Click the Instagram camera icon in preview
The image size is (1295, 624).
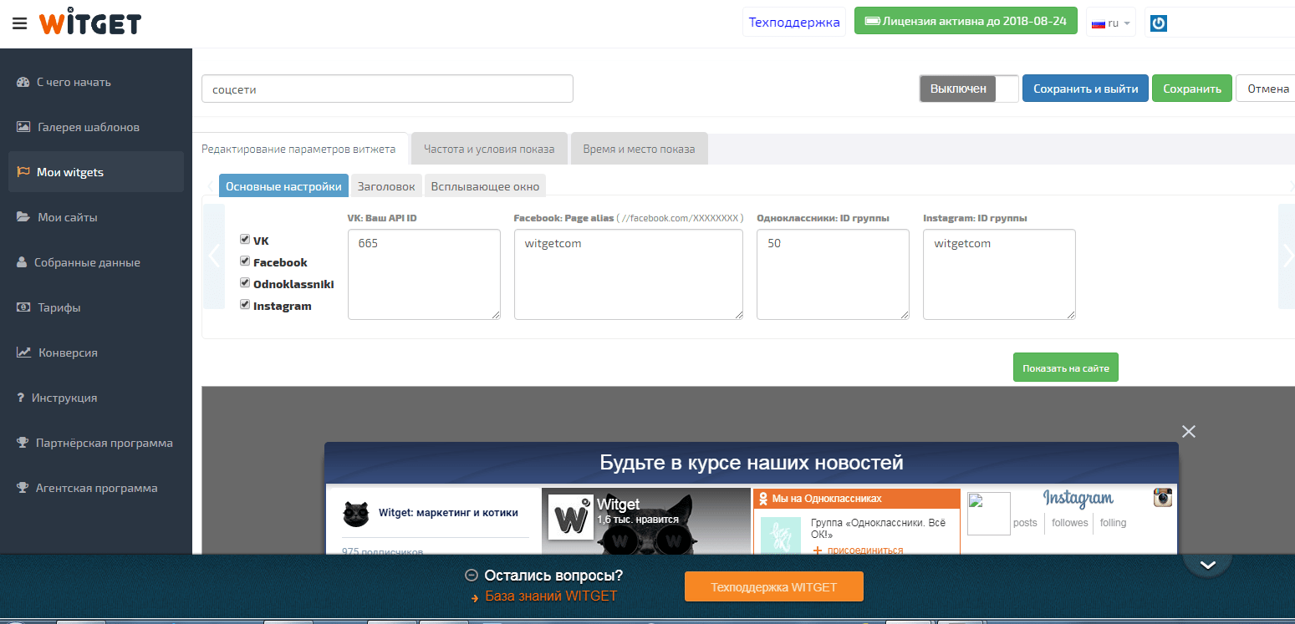point(1163,497)
